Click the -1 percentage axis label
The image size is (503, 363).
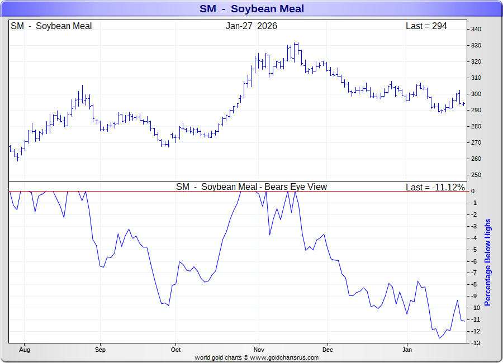474,203
